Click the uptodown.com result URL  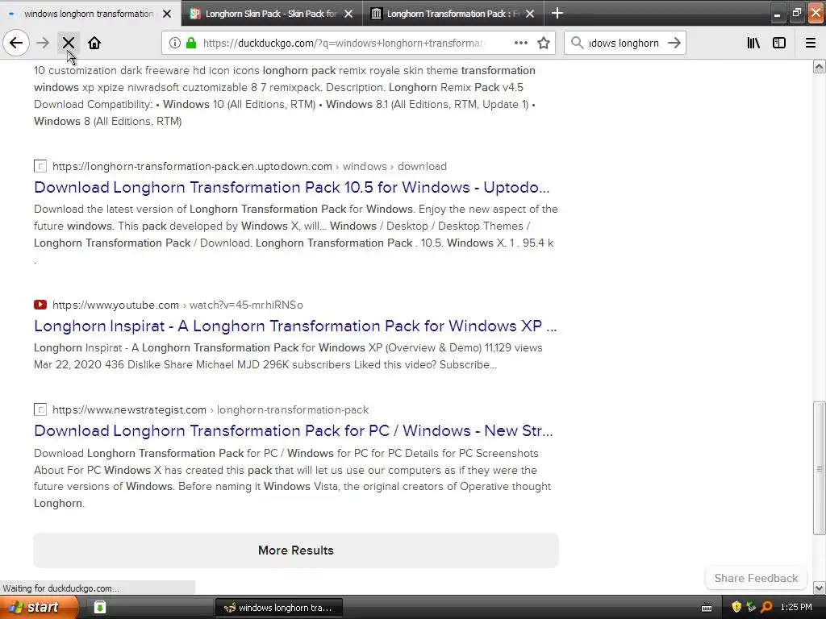click(x=249, y=166)
